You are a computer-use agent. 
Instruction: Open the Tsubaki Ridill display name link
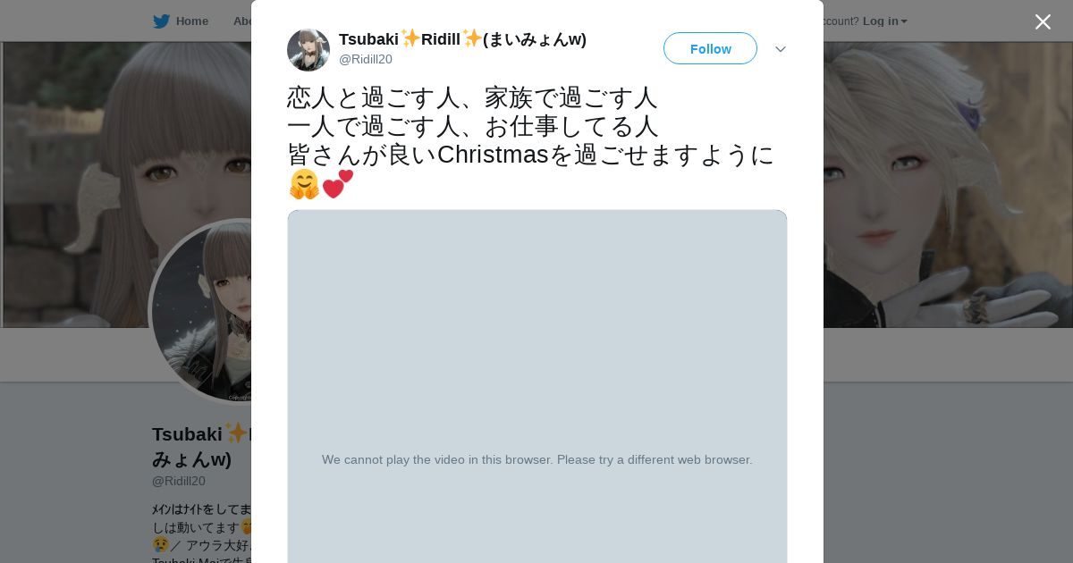(x=462, y=39)
